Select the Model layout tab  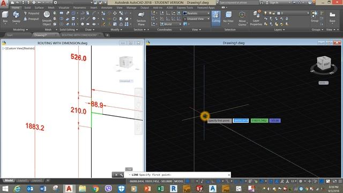[x=9, y=180]
